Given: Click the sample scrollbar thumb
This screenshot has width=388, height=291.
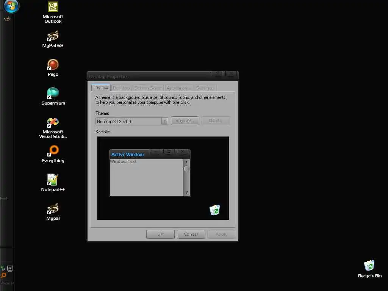Looking at the screenshot, I should (x=186, y=169).
